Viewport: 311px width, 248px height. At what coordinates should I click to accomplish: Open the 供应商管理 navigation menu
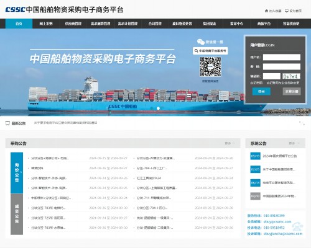click(73, 24)
